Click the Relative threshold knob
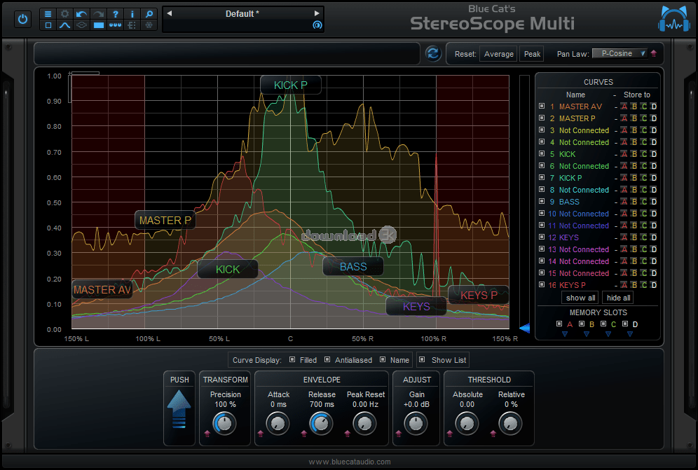The height and width of the screenshot is (470, 698). click(x=510, y=423)
